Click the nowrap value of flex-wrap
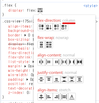 coord(62,38)
